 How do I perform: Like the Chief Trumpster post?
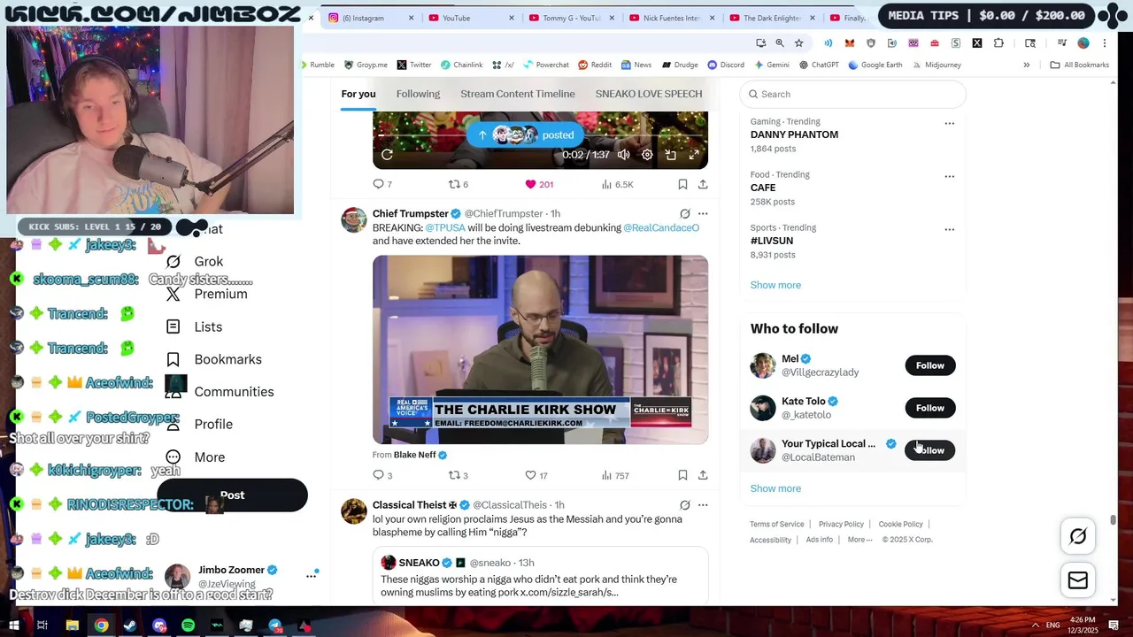[536, 475]
